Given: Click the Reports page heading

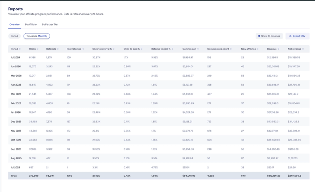Looking at the screenshot, I should pyautogui.click(x=15, y=9).
